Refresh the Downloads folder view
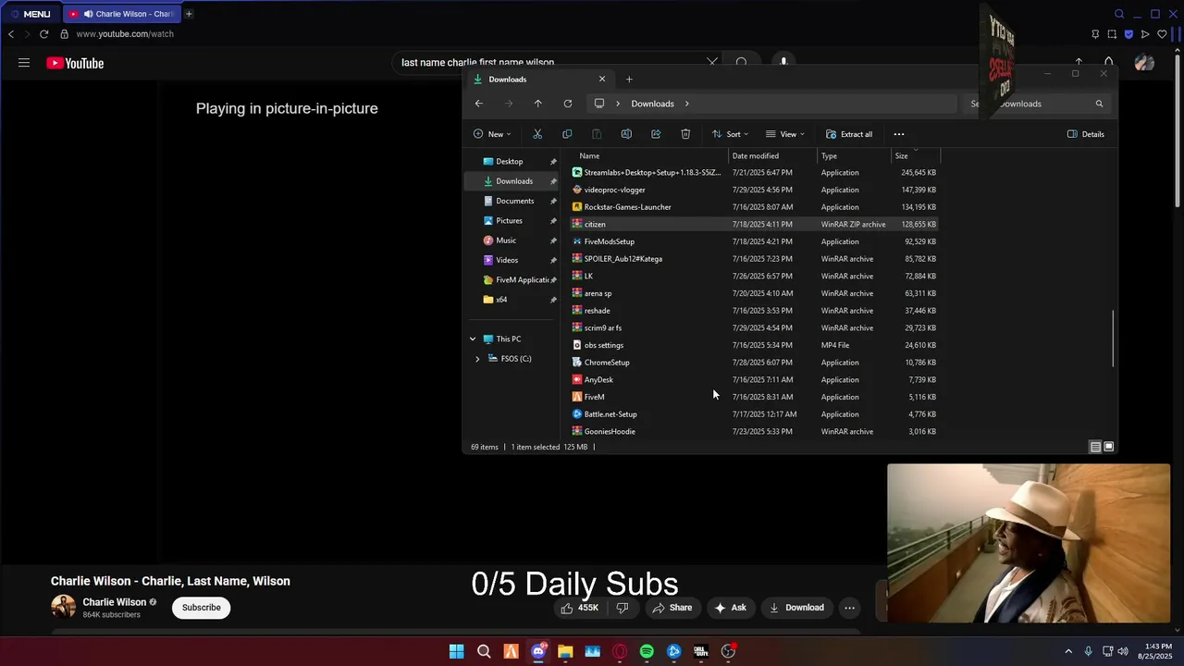Screen dimensions: 1184x666 point(567,104)
